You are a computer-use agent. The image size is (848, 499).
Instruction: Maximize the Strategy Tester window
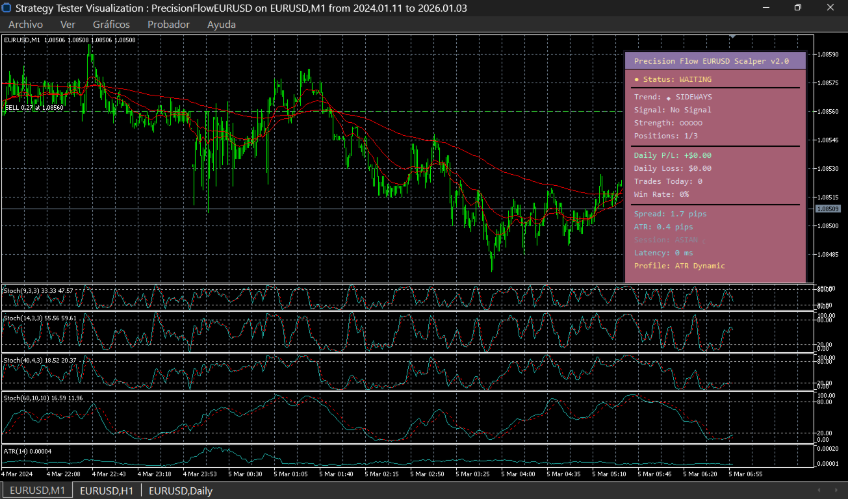(798, 8)
